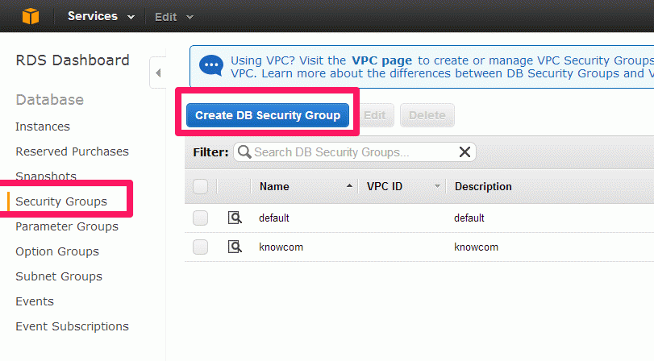Clear the filter search with the X icon
Screen dimensions: 654x361
pos(464,151)
